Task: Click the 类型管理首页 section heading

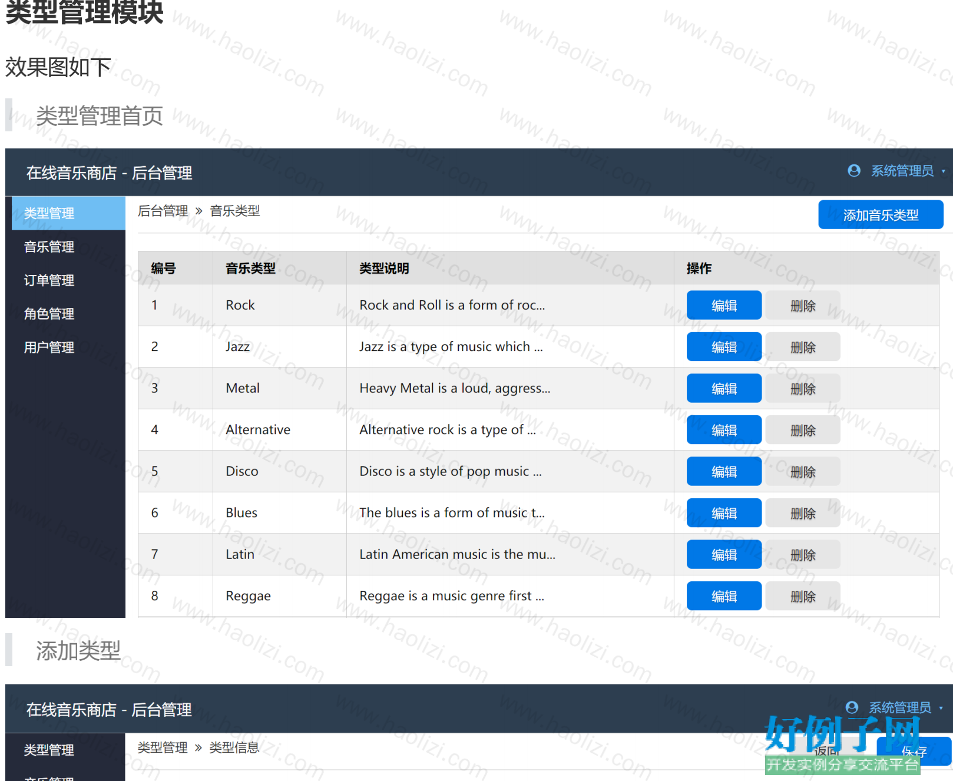Action: coord(100,115)
